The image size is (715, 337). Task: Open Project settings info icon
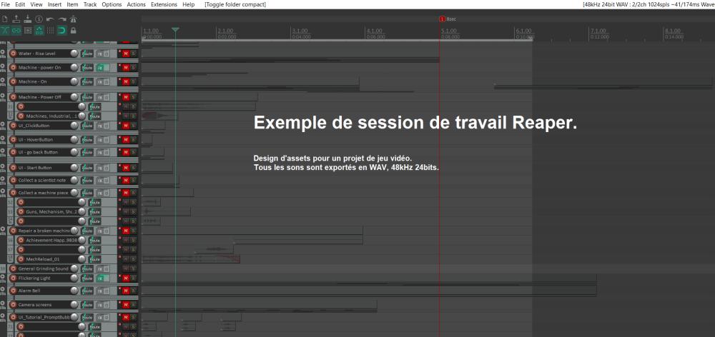[39, 19]
